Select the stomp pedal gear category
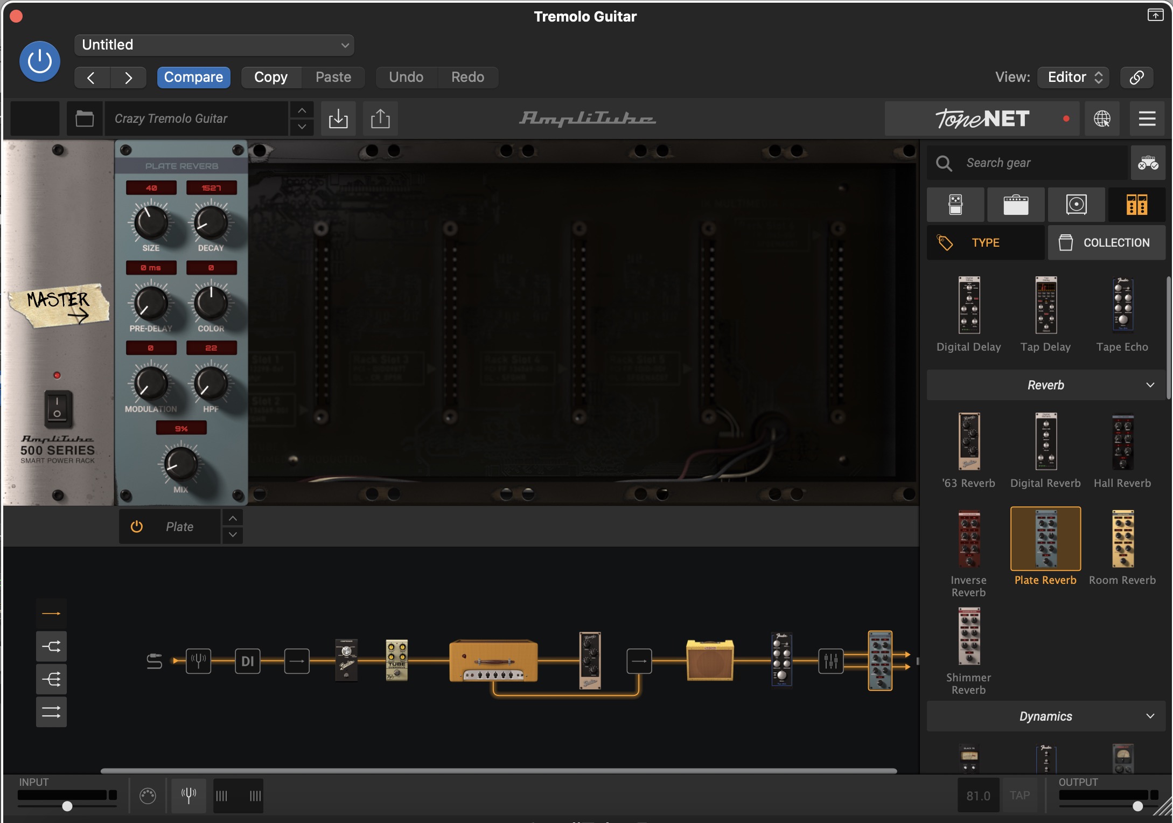Screen dimensions: 1173x823 pos(955,205)
